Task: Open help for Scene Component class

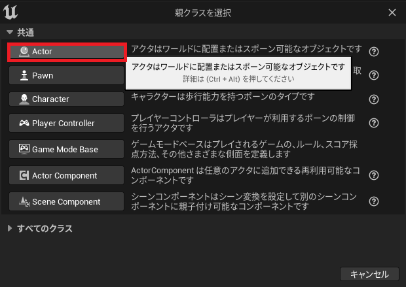Action: (374, 201)
